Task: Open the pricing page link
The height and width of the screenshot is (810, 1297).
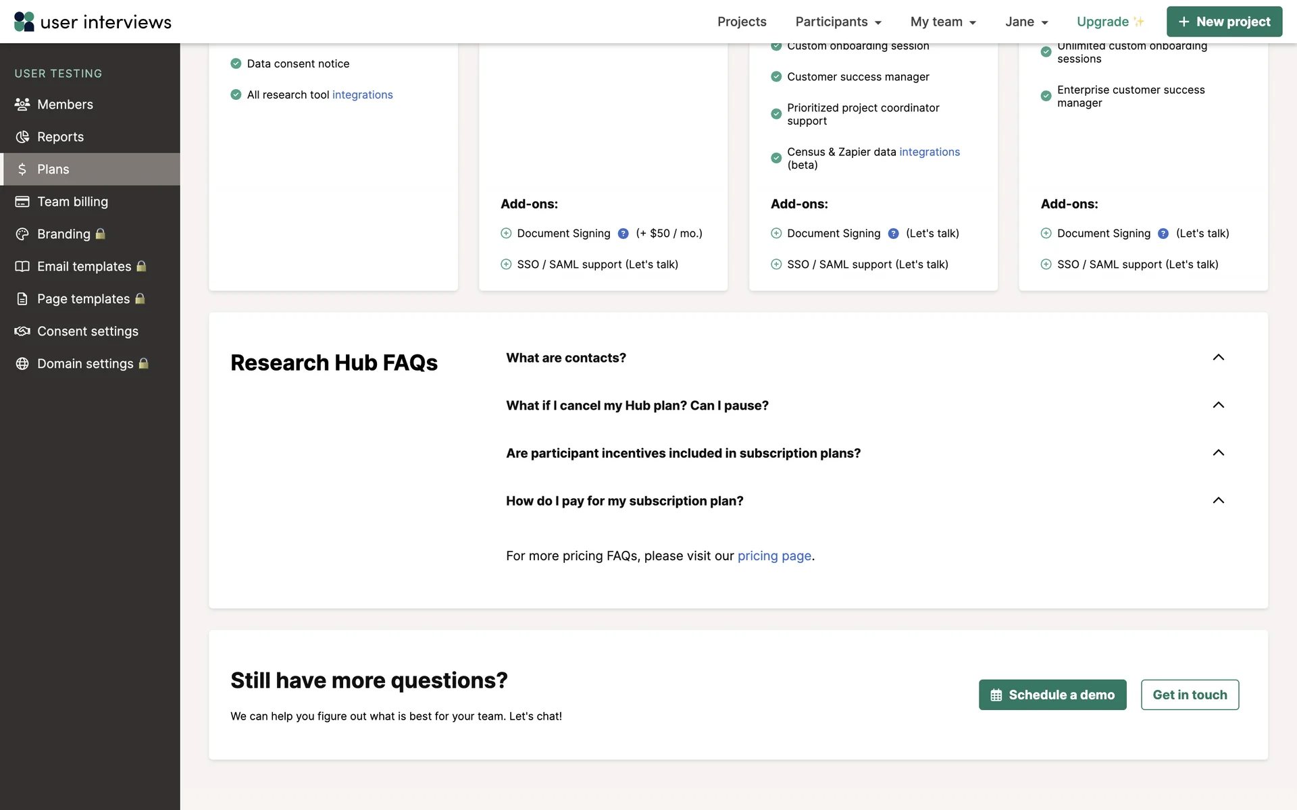Action: 774,556
